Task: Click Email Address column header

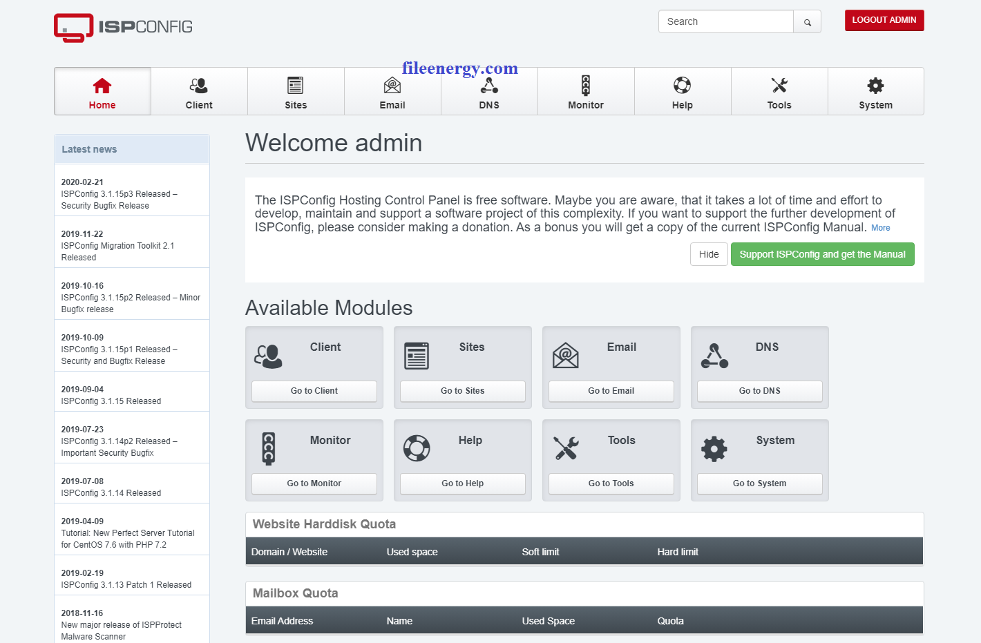Action: pyautogui.click(x=282, y=621)
